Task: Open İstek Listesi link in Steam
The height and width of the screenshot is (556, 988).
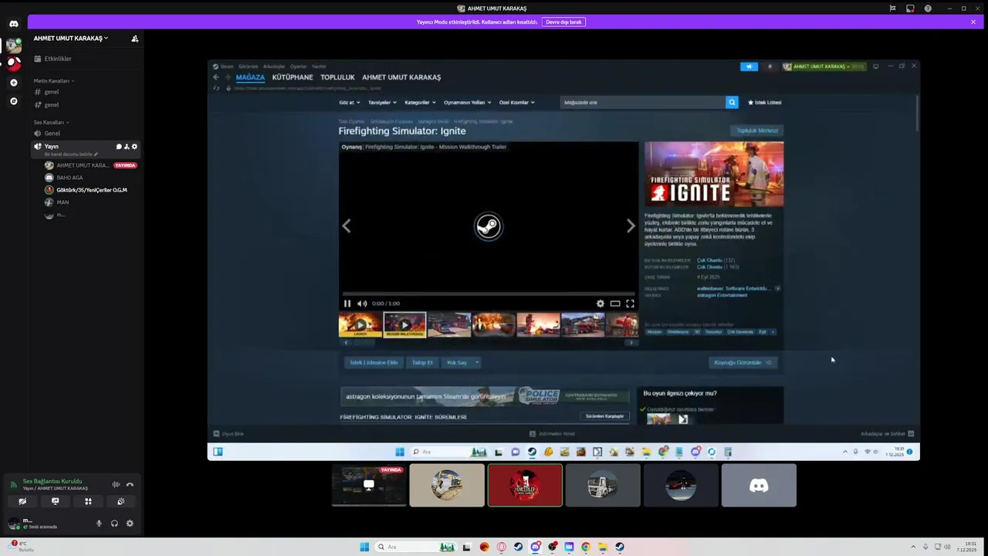Action: (765, 102)
